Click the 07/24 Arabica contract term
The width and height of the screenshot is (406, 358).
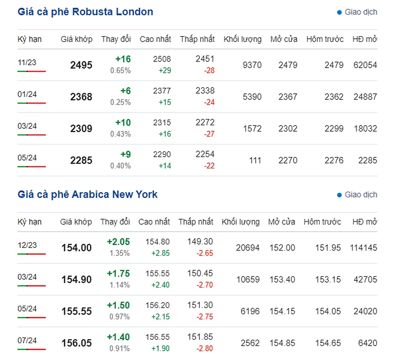pyautogui.click(x=27, y=340)
